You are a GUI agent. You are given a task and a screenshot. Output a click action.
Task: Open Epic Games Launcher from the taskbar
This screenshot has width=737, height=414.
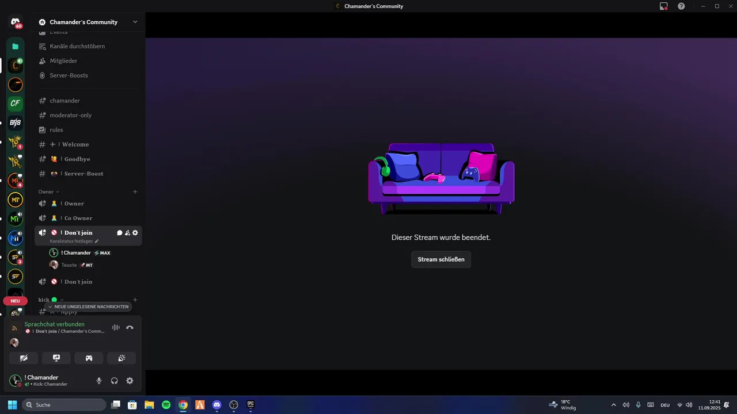coord(250,405)
